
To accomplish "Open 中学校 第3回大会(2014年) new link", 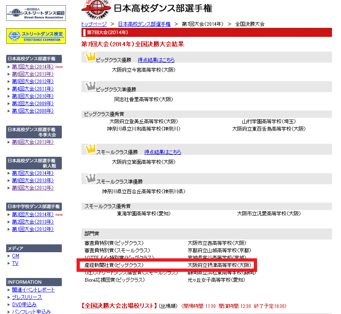I will pos(33,215).
